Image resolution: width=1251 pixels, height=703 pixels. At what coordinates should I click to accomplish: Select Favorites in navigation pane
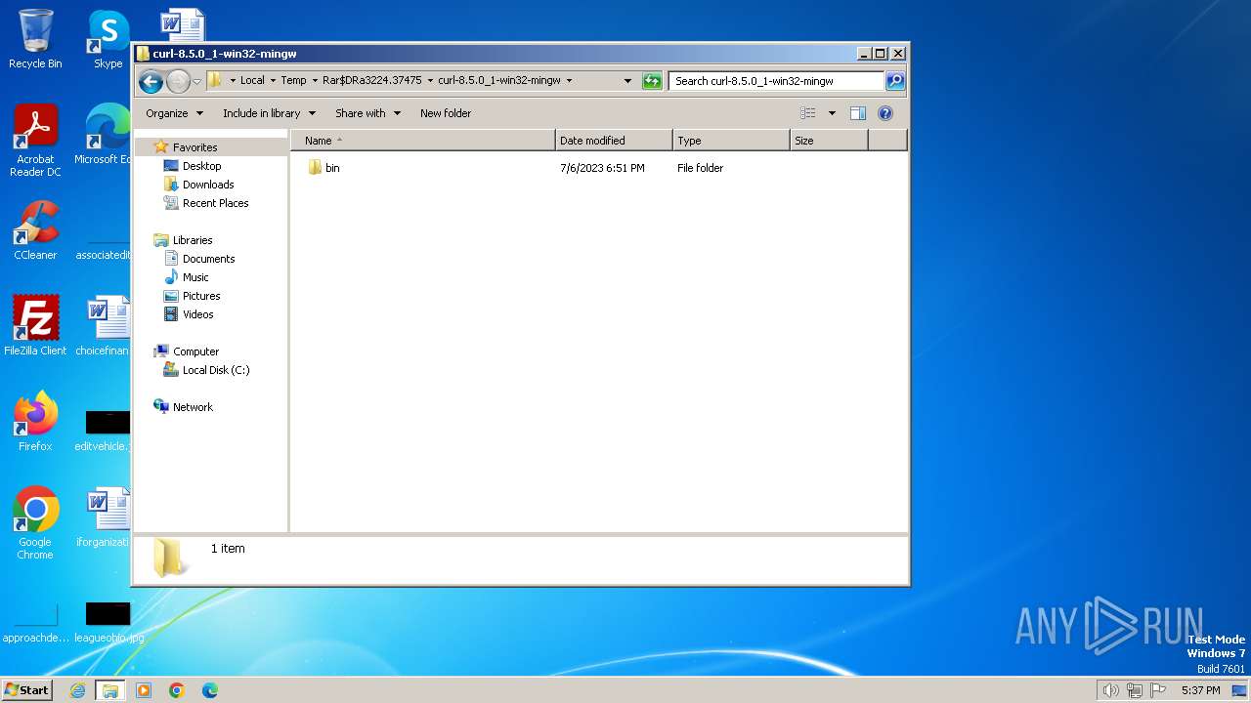pyautogui.click(x=194, y=147)
